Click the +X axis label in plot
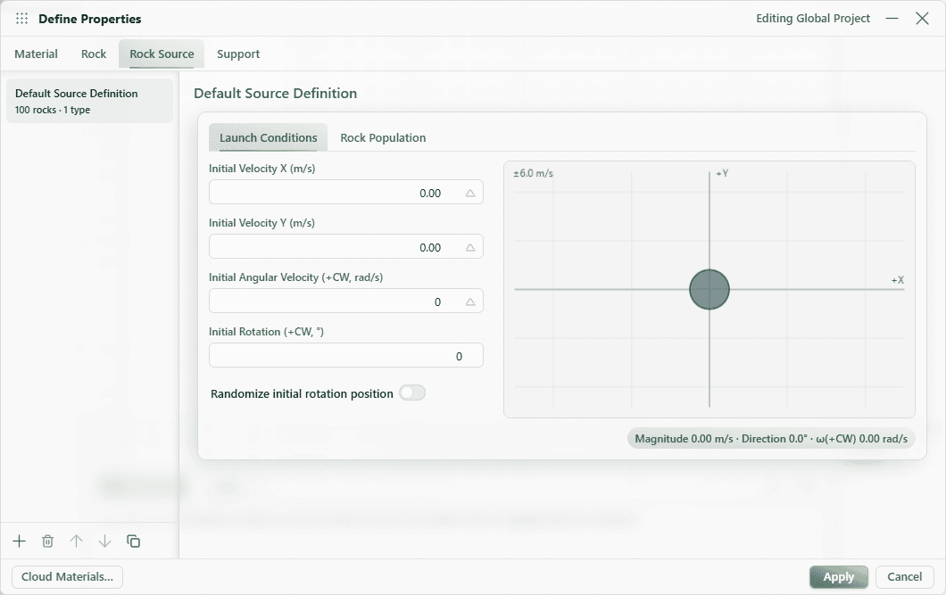Image resolution: width=946 pixels, height=595 pixels. [x=898, y=280]
